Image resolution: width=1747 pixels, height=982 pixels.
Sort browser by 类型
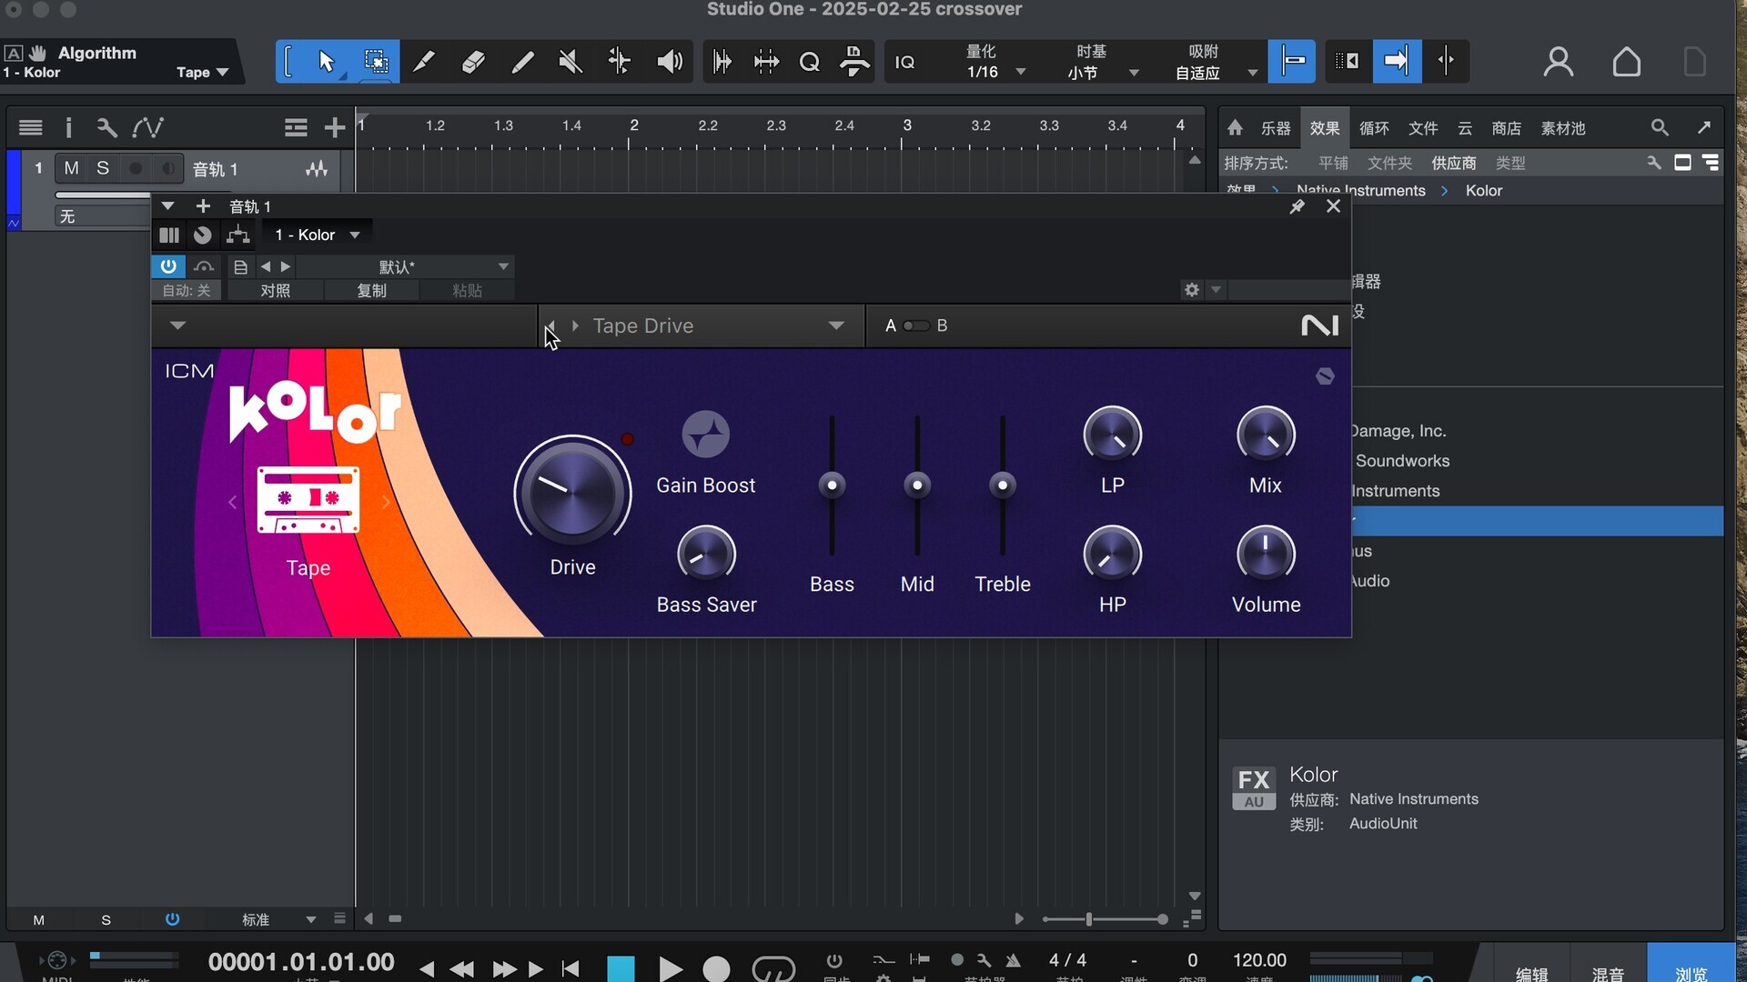1510,163
